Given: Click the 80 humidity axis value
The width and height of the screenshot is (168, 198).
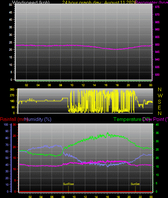Looking at the screenshot, I should 7,138.
